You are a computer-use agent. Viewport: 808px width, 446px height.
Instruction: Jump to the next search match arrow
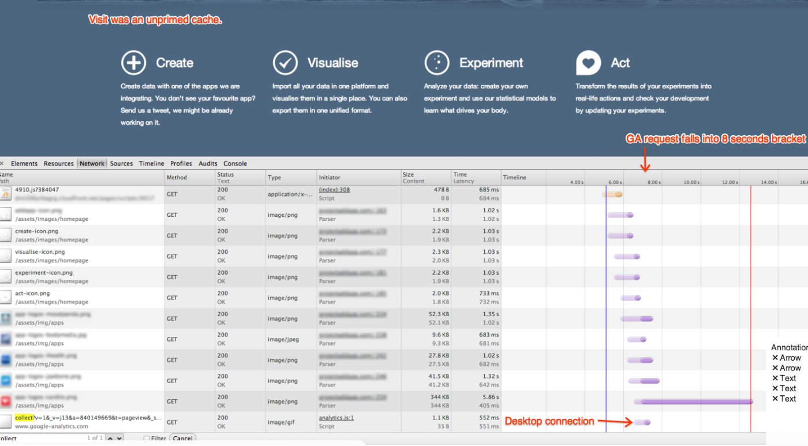click(119, 438)
